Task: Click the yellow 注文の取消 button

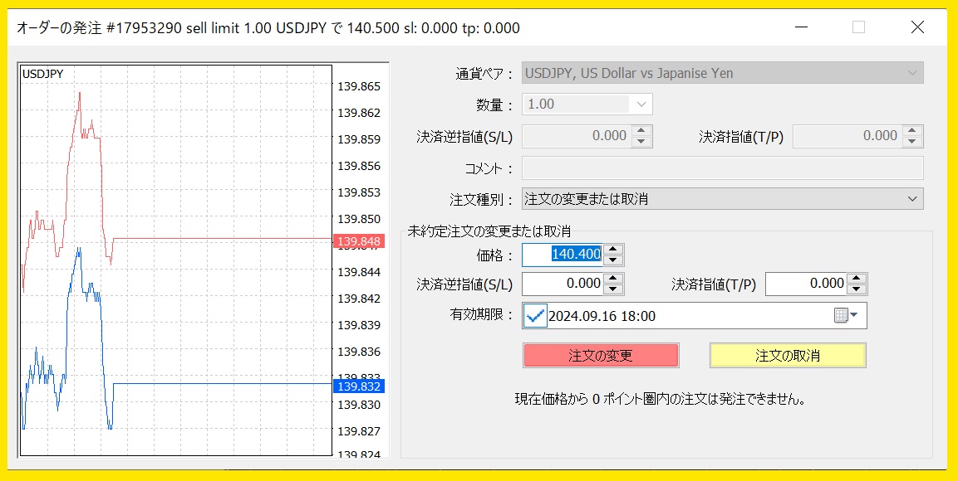Action: (x=788, y=356)
